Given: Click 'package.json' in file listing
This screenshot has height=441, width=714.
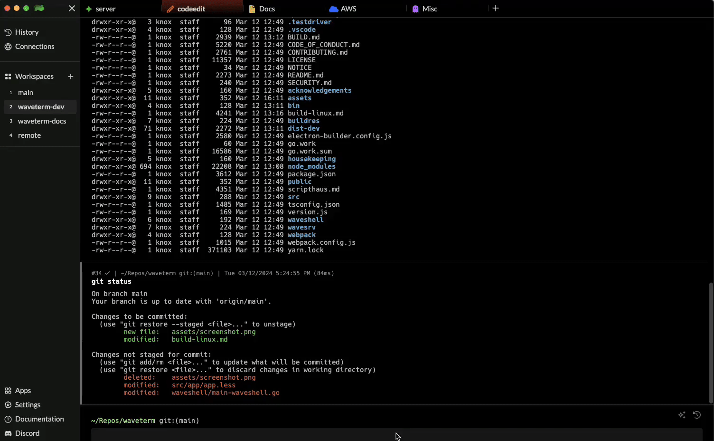Looking at the screenshot, I should (311, 174).
